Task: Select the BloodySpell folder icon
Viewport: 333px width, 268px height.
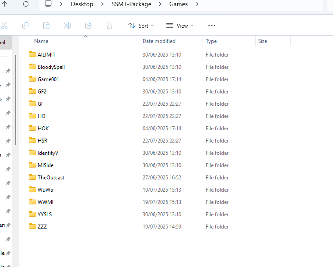Action: [32, 67]
